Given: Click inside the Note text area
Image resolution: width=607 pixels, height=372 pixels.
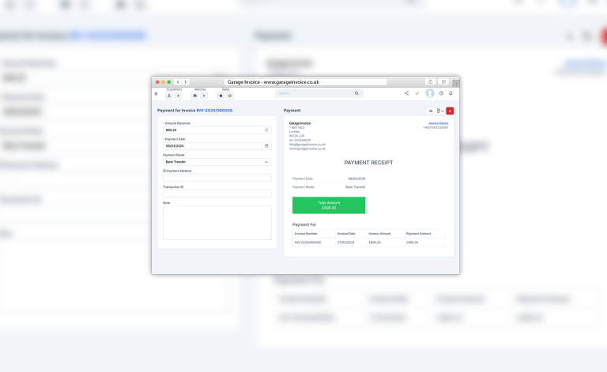Looking at the screenshot, I should (x=217, y=223).
